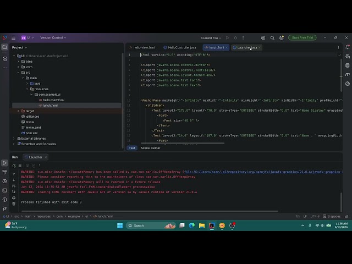
Task: Open the Problems tool window icon
Action: [4, 200]
